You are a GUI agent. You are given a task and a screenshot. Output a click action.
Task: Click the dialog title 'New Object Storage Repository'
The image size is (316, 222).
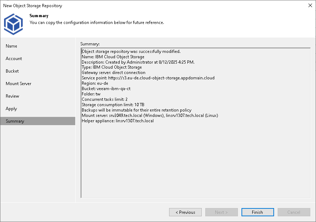pos(33,6)
